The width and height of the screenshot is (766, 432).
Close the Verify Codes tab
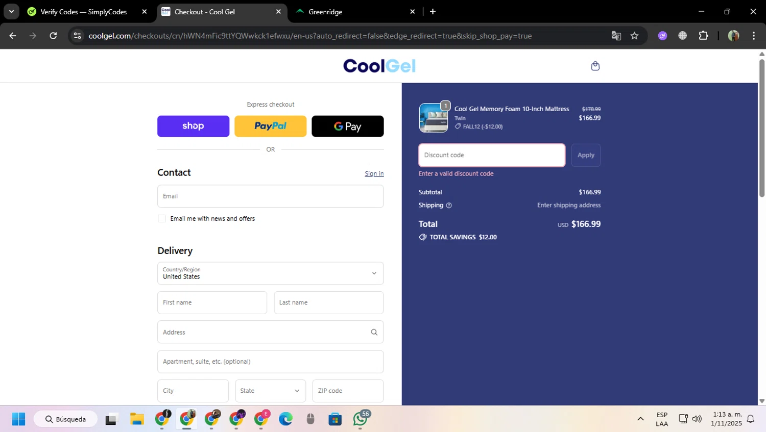point(145,12)
